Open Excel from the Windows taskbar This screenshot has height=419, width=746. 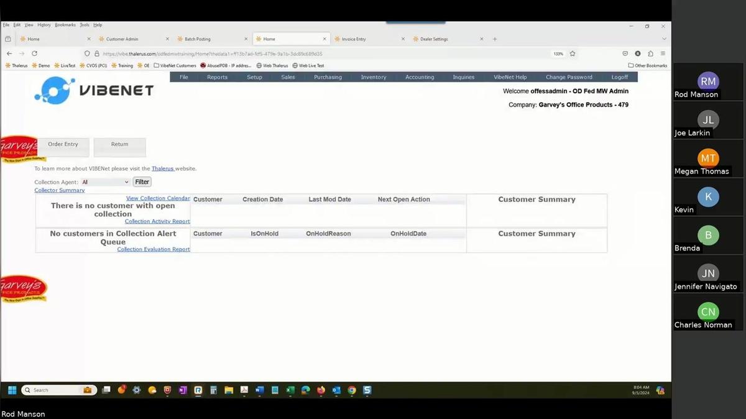[x=290, y=390]
